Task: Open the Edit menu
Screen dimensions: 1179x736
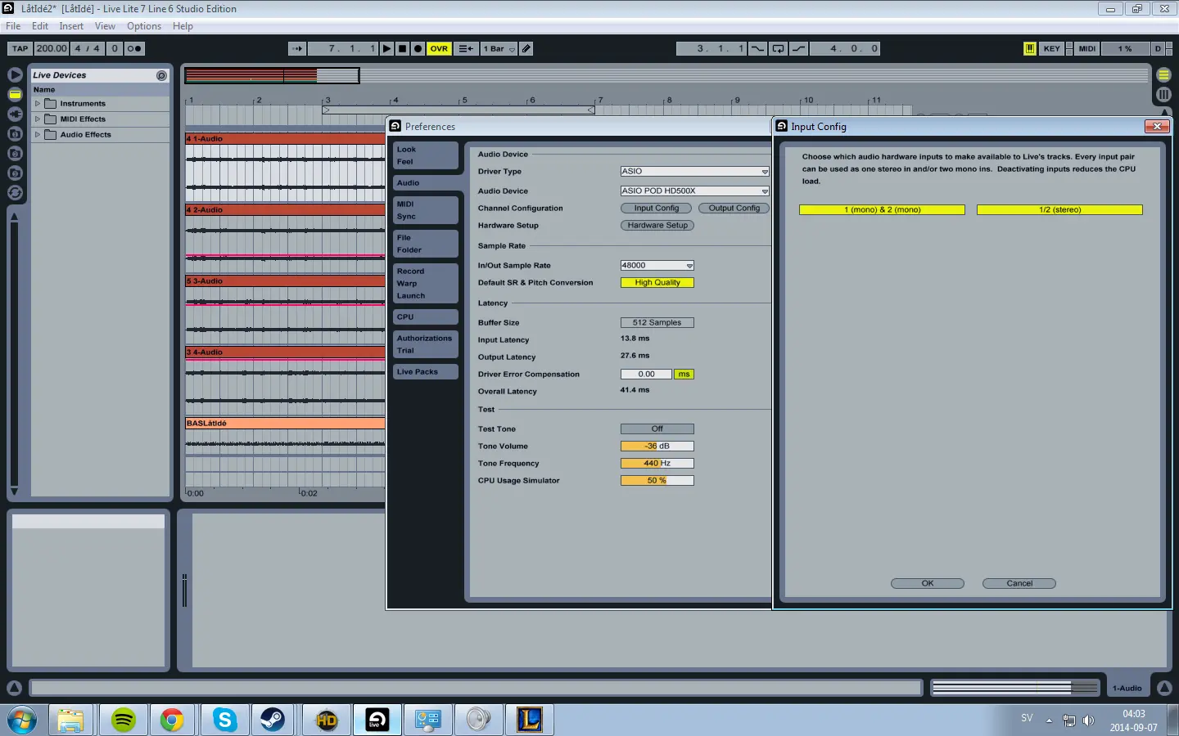Action: (40, 26)
